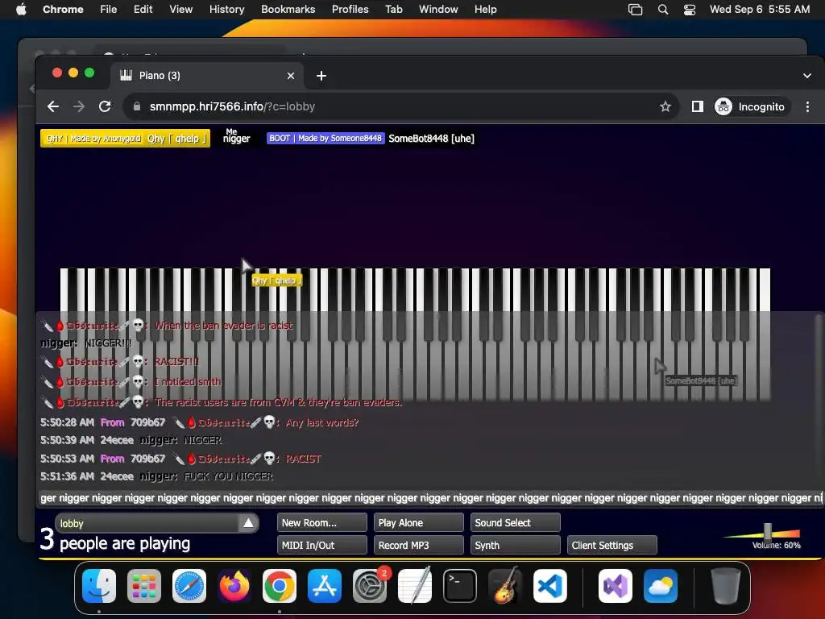
Task: Launch Firefox from the dock
Action: pyautogui.click(x=234, y=586)
